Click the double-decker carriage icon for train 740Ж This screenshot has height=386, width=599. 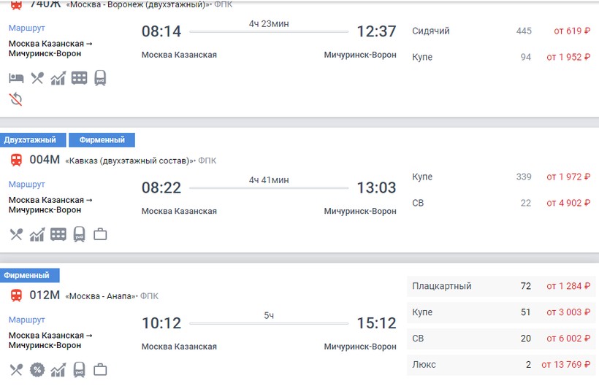click(79, 78)
